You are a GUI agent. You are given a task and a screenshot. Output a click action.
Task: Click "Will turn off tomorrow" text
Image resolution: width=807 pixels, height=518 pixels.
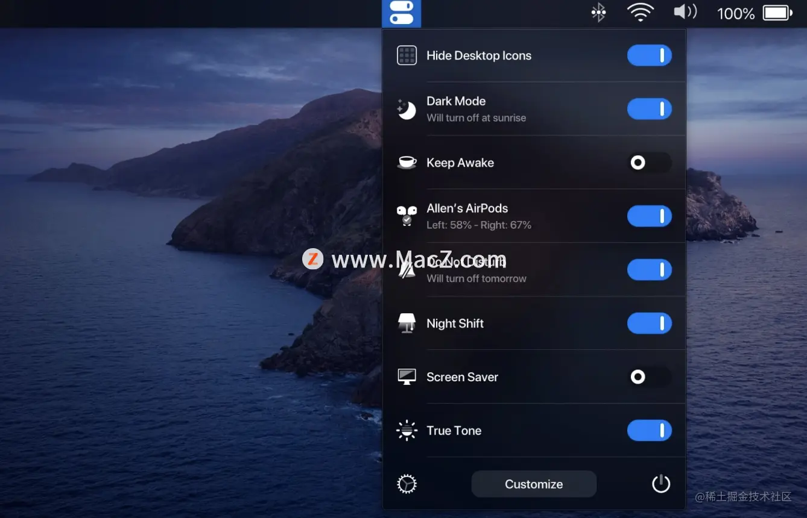[476, 279]
